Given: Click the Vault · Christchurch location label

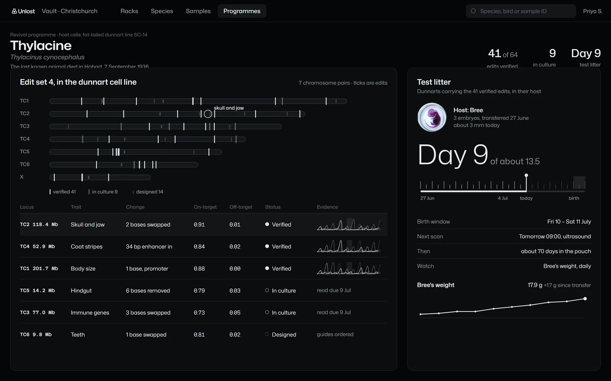Looking at the screenshot, I should point(70,11).
